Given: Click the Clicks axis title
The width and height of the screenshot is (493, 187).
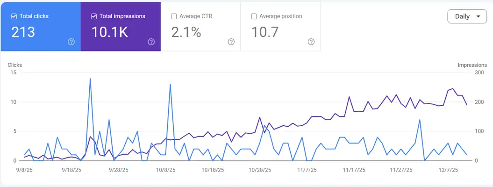Looking at the screenshot, I should point(15,65).
